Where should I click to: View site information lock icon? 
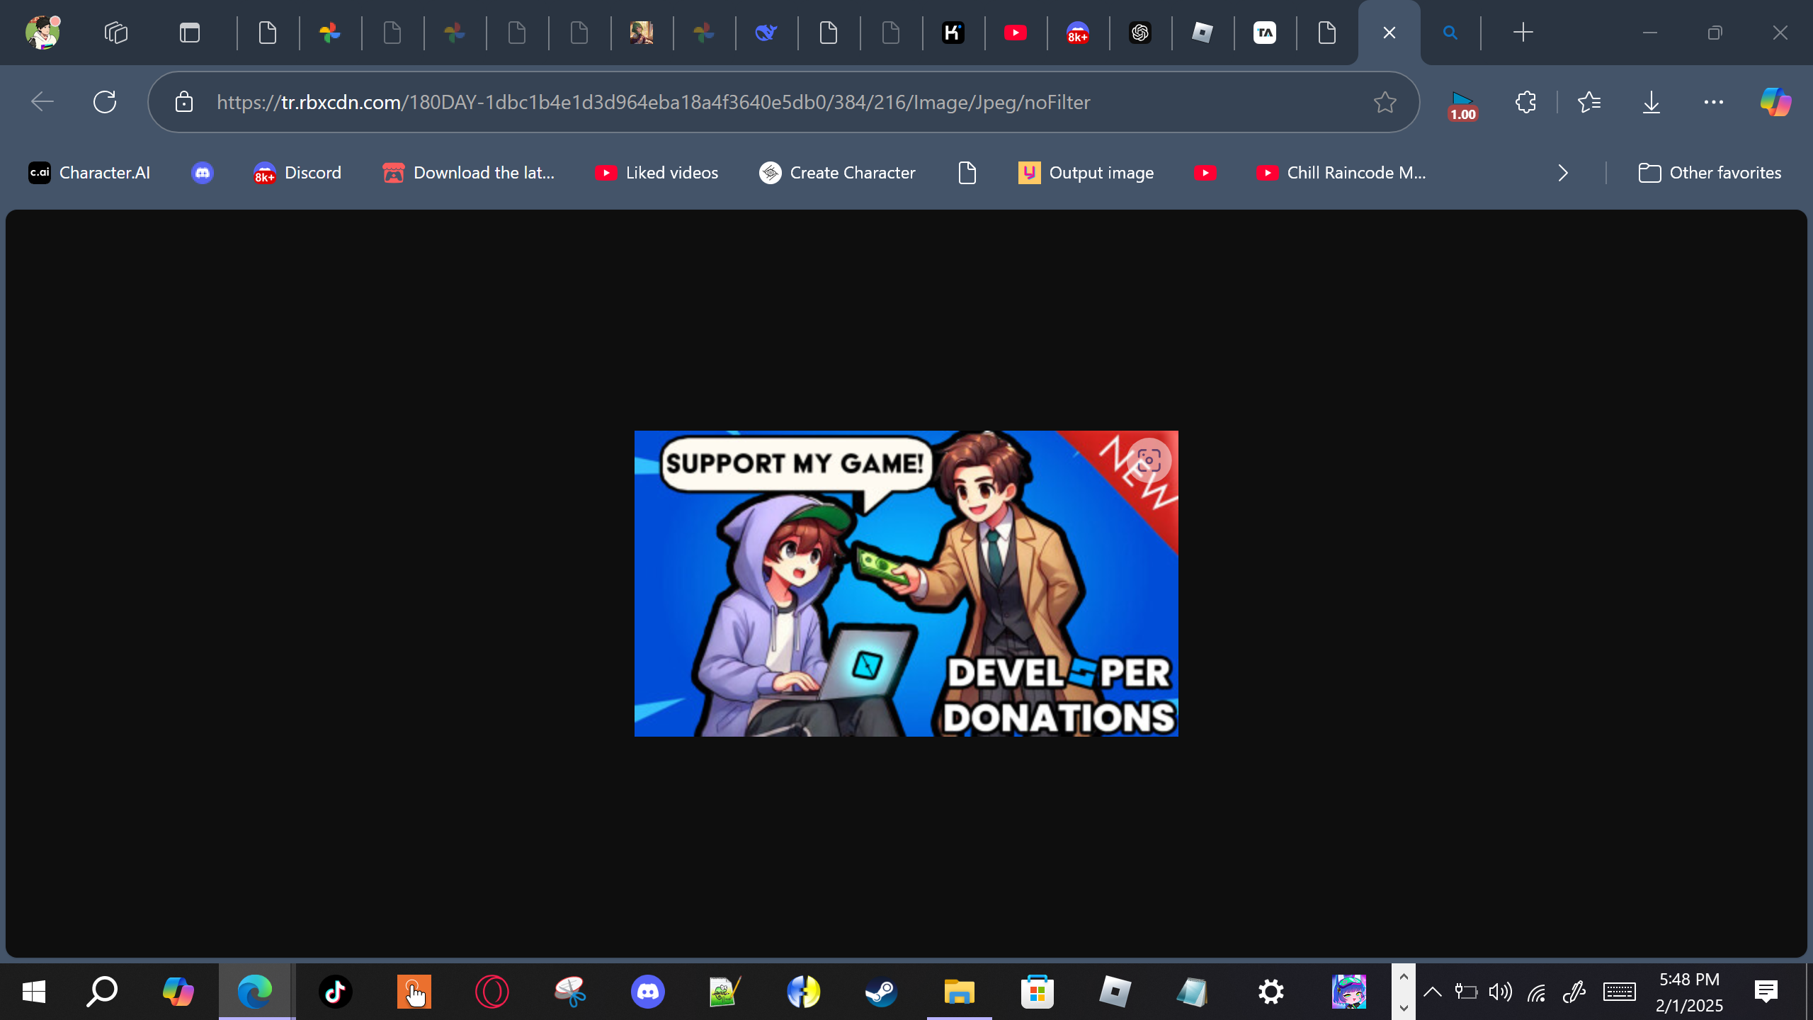[184, 102]
